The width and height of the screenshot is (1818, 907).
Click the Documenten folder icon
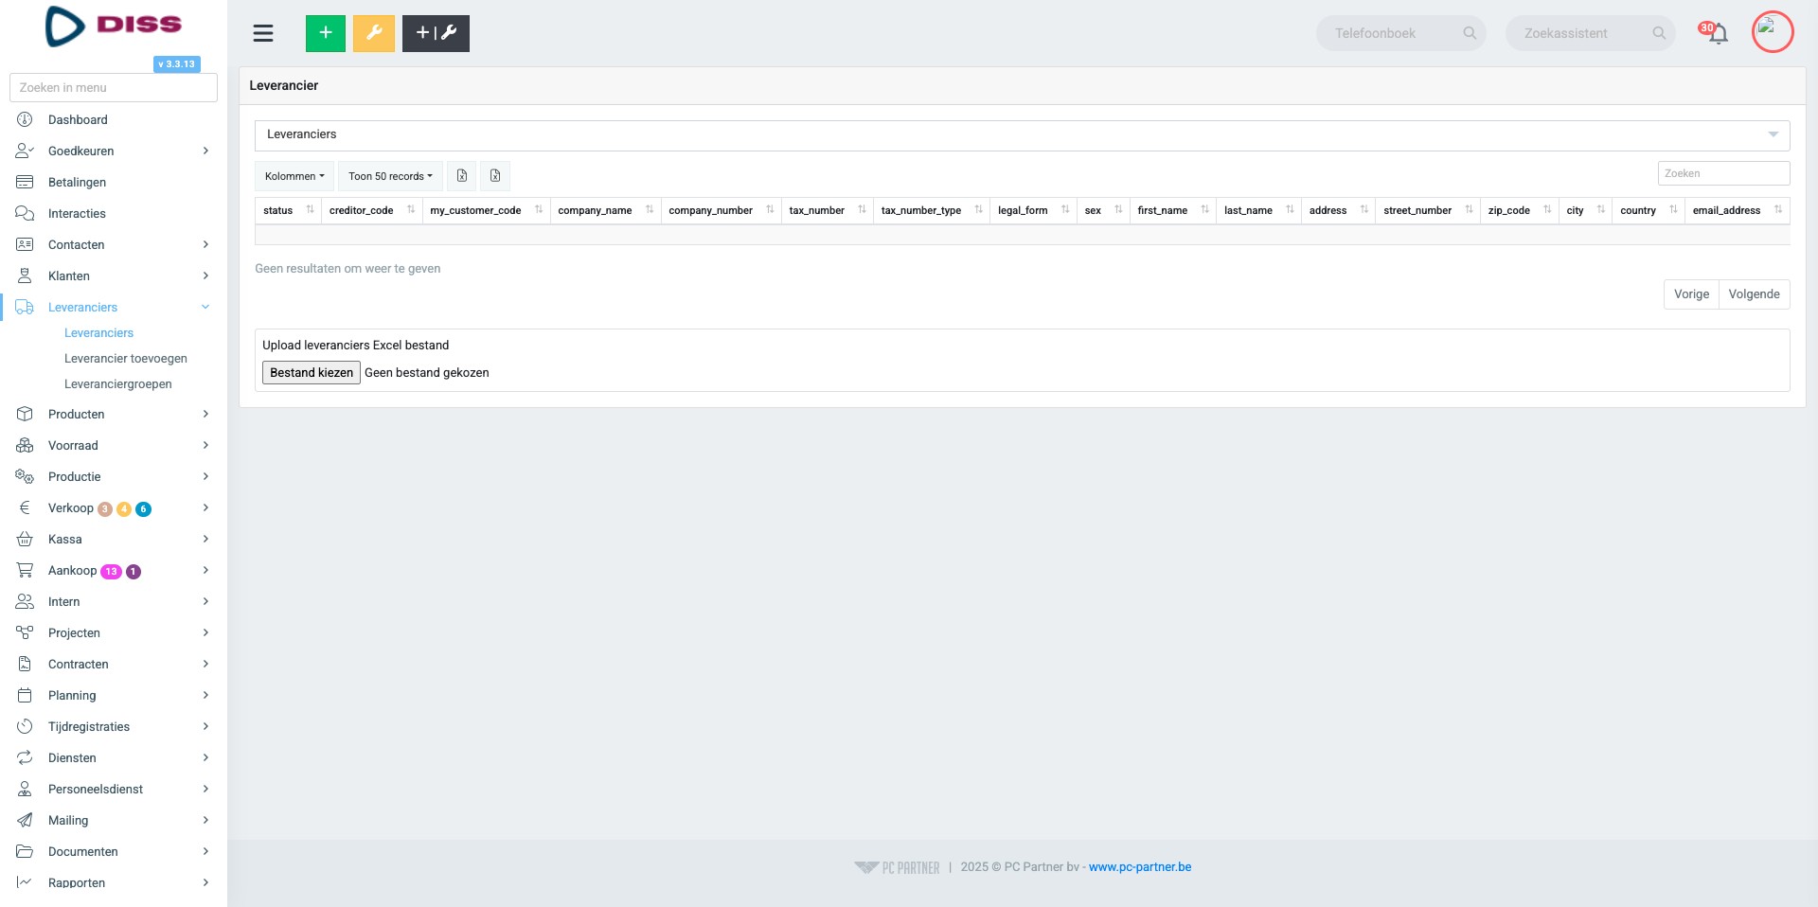(25, 851)
